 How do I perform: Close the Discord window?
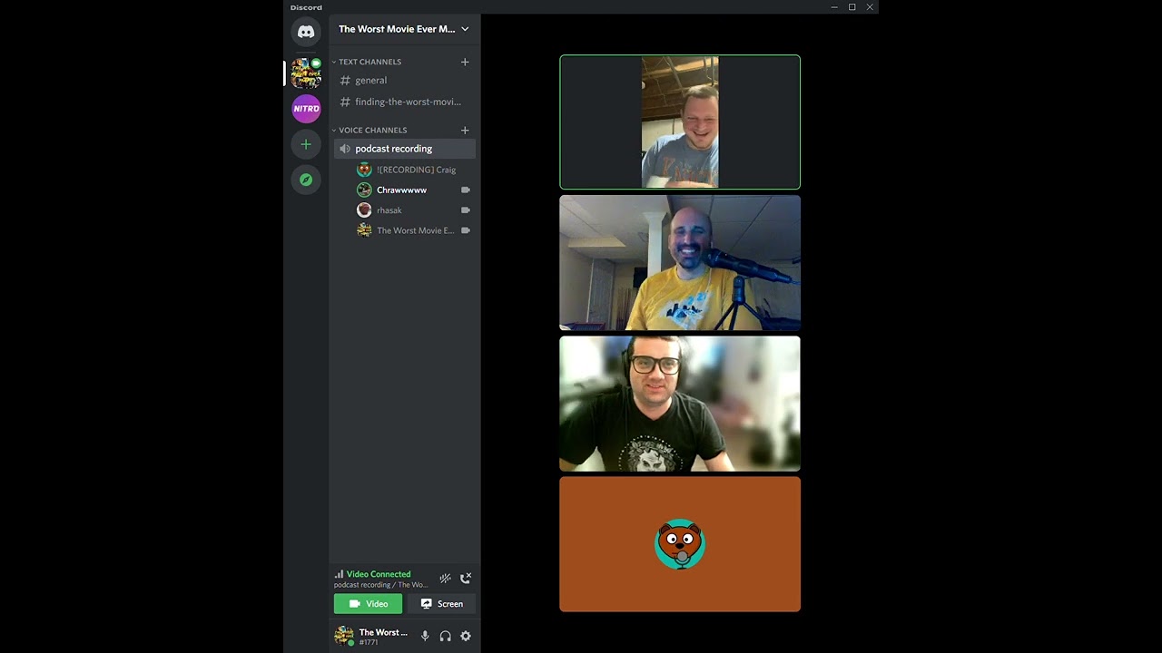pyautogui.click(x=870, y=7)
